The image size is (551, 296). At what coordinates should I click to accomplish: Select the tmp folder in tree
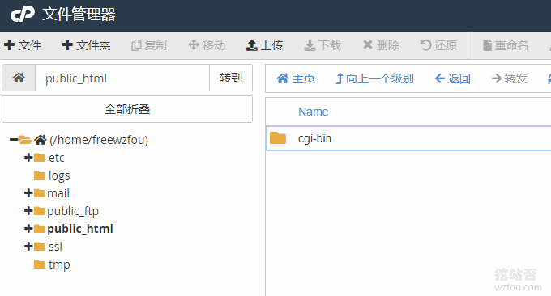(59, 264)
